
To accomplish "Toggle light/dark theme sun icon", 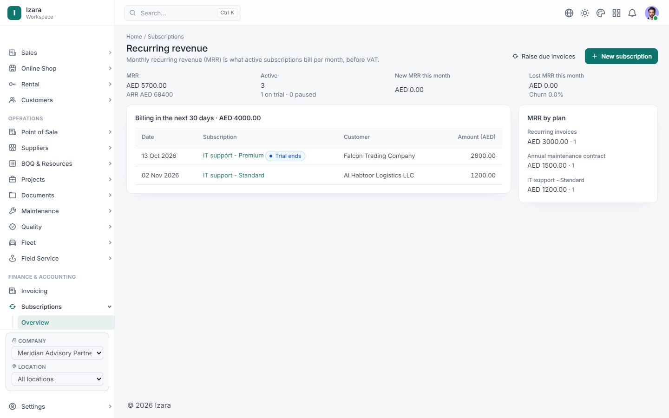I will click(x=585, y=13).
